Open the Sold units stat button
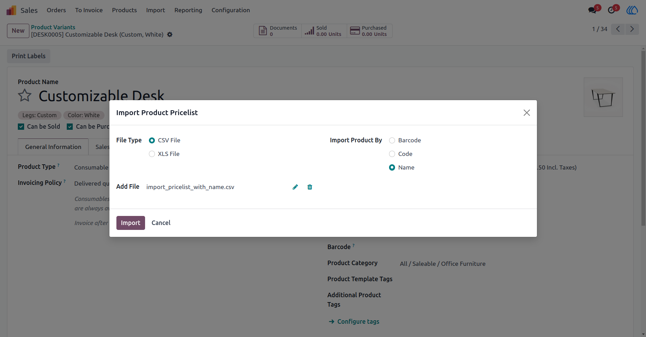646x337 pixels. pyautogui.click(x=324, y=31)
